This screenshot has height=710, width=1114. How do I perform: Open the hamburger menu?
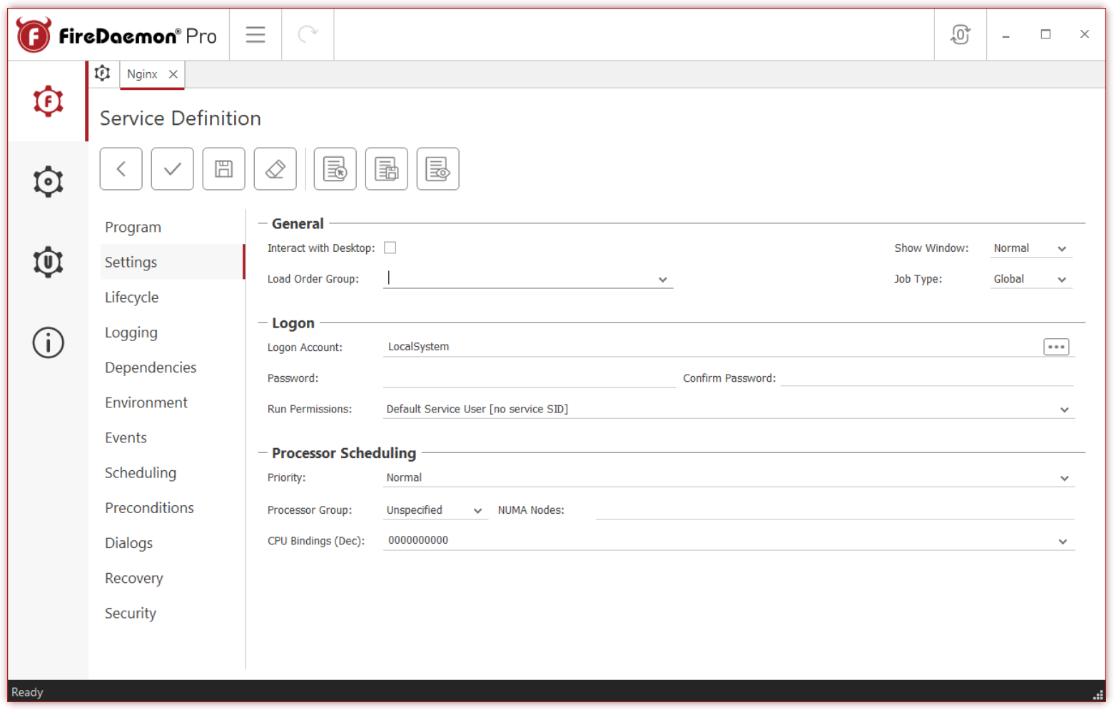[x=255, y=34]
